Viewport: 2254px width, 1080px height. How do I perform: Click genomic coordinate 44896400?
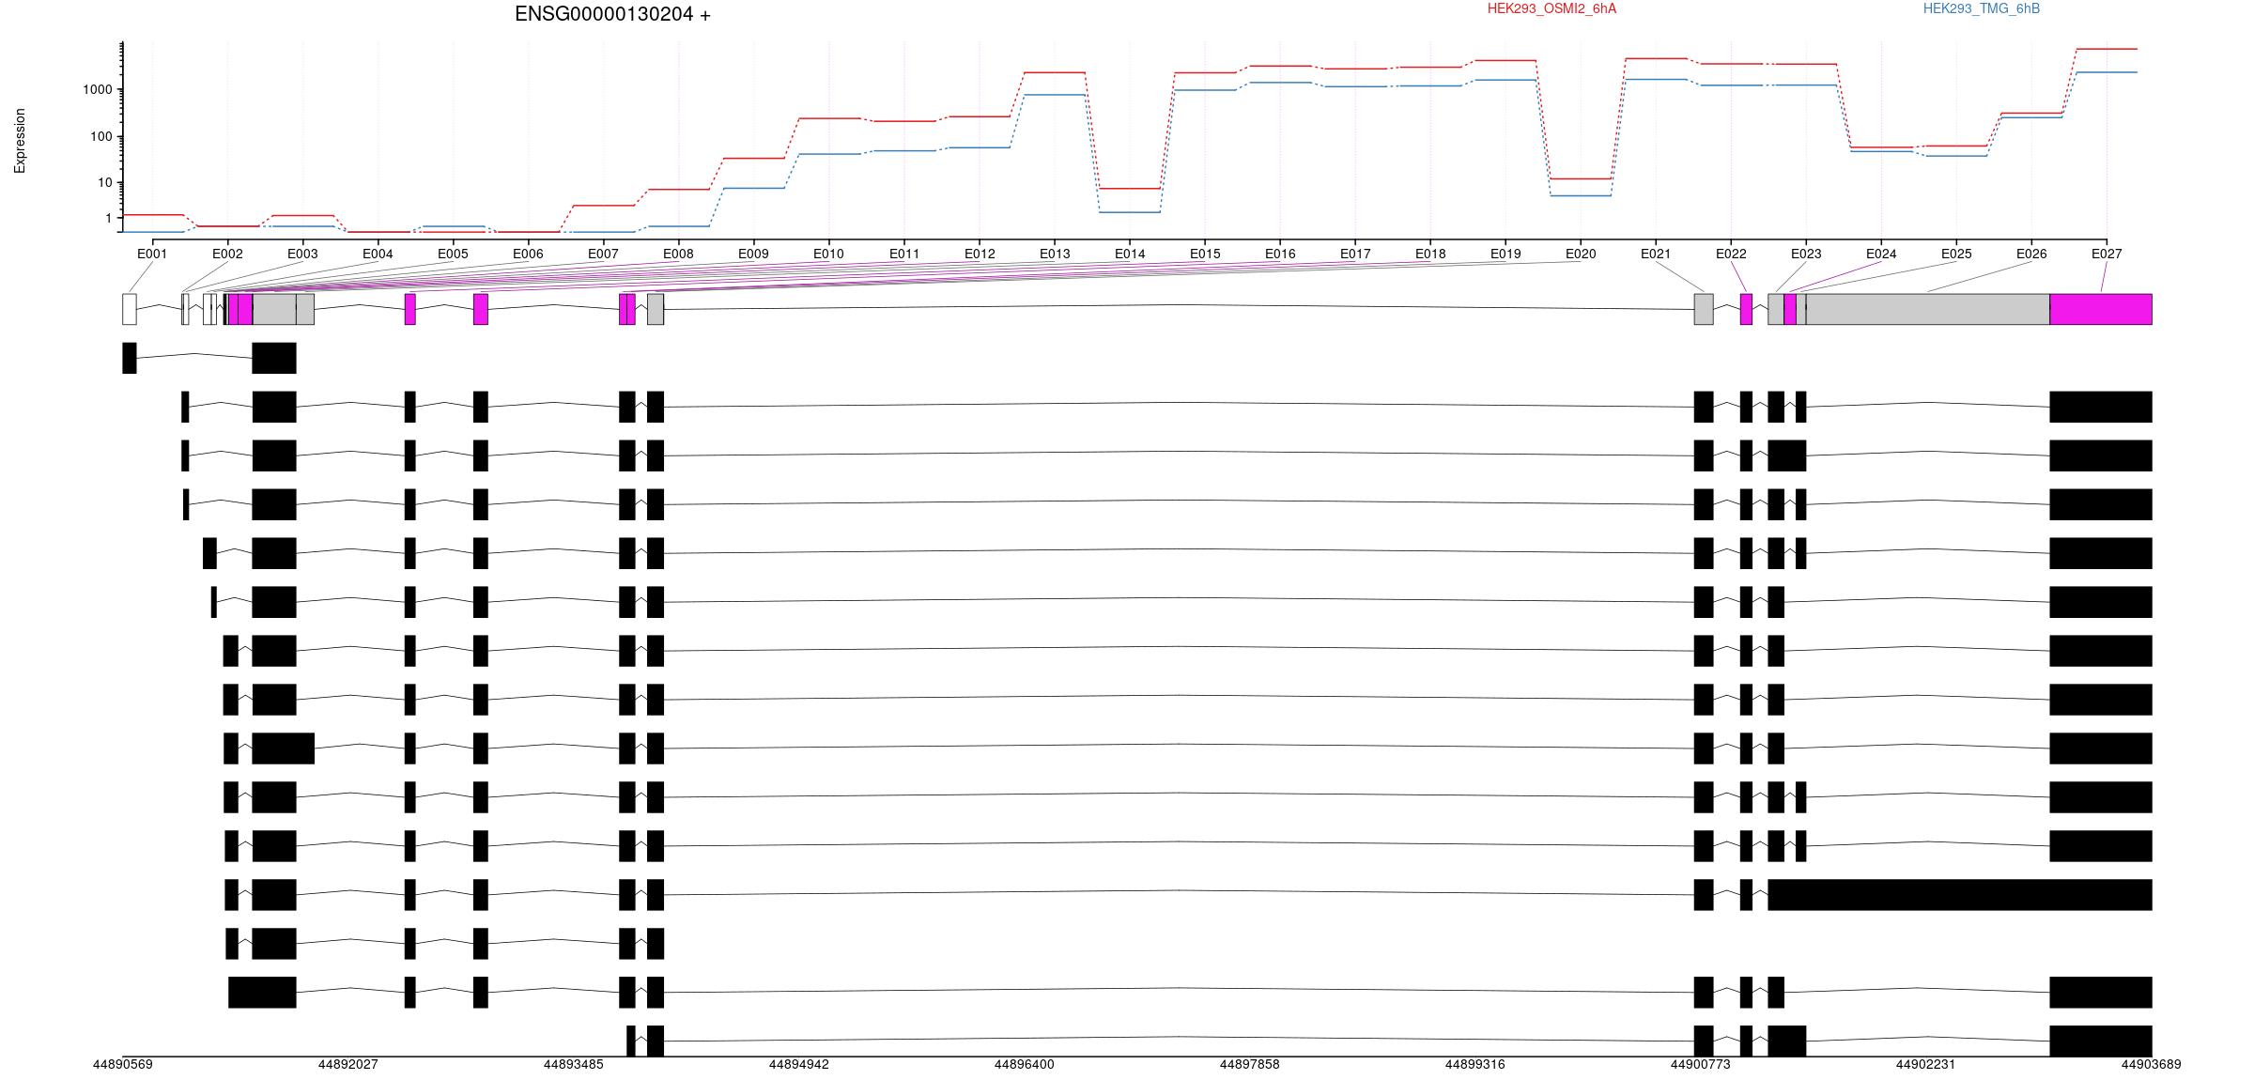coord(1025,1064)
